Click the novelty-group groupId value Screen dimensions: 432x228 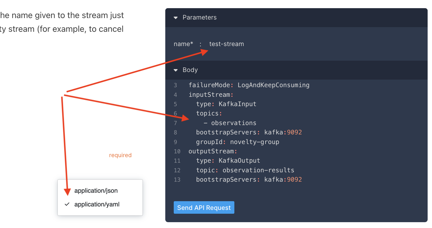point(254,142)
